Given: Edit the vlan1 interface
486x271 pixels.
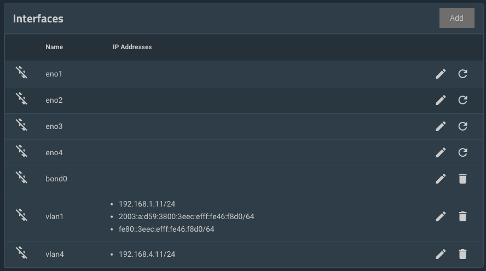Looking at the screenshot, I should click(441, 216).
